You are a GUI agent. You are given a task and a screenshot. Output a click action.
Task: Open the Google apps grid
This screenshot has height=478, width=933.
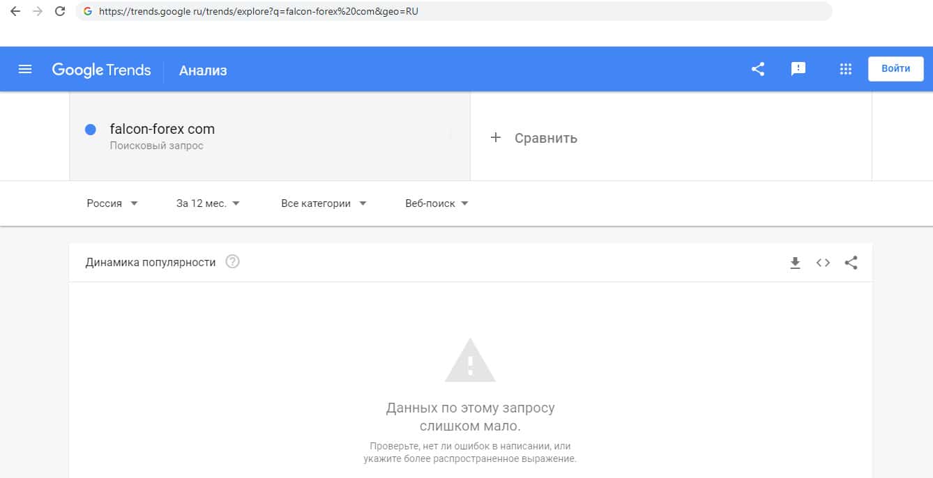(846, 69)
